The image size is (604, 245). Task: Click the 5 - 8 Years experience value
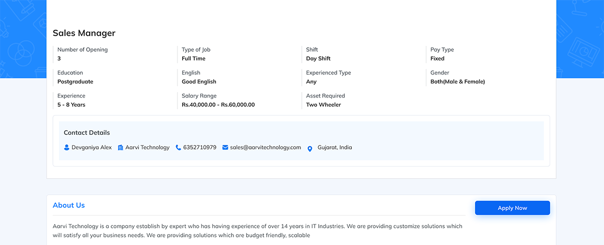click(71, 105)
